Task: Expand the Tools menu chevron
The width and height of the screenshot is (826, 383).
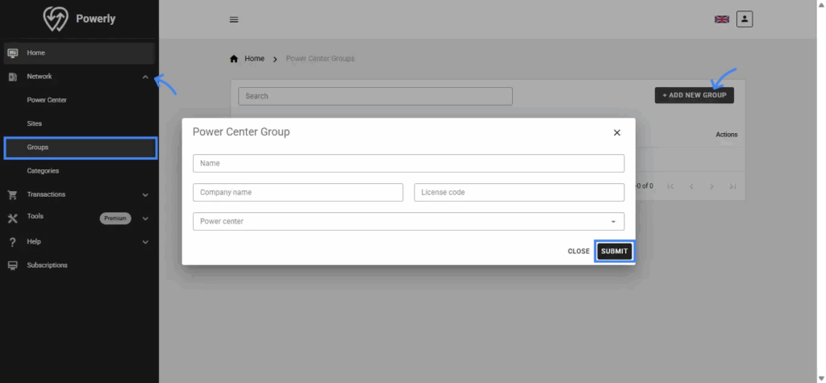Action: pos(145,218)
